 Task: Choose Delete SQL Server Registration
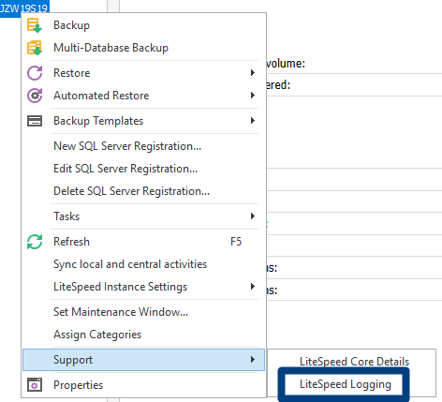point(131,191)
